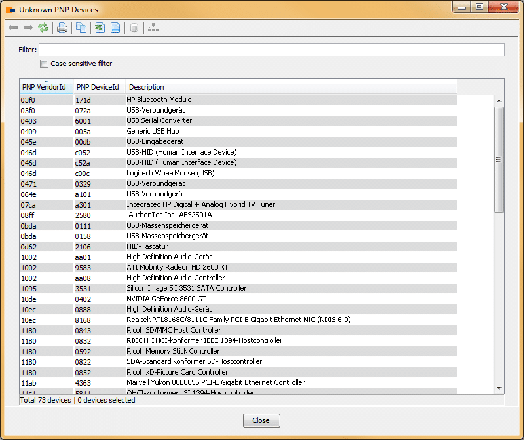Refresh the unknown PNP devices list

pyautogui.click(x=43, y=27)
